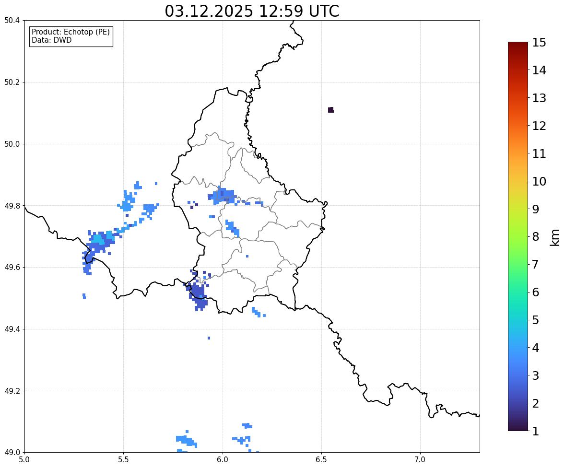Click the colorbar tick label 8

pyautogui.click(x=536, y=237)
